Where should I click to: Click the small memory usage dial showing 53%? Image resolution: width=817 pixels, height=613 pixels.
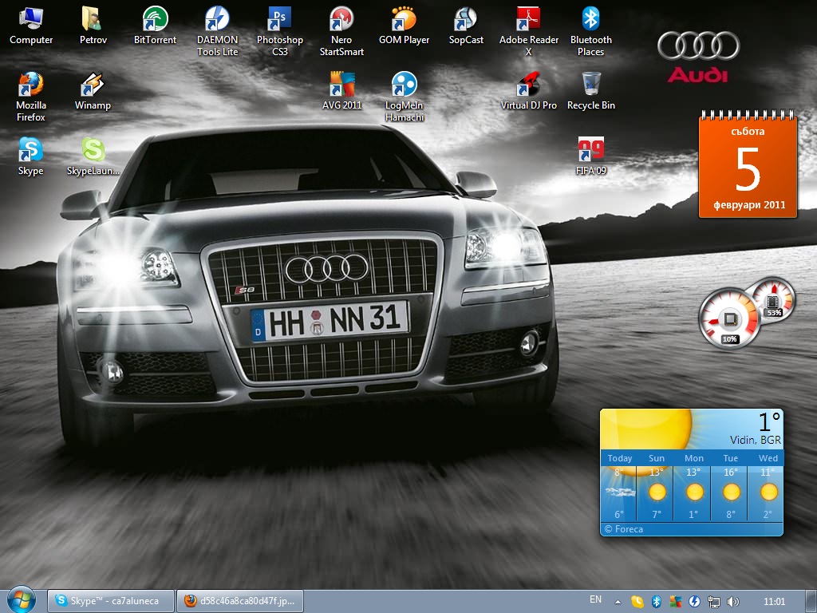point(774,301)
